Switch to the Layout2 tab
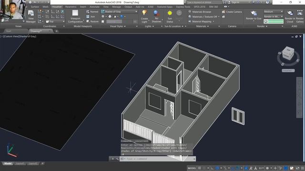Image resolution: width=305 pixels, height=171 pixels. [33, 163]
